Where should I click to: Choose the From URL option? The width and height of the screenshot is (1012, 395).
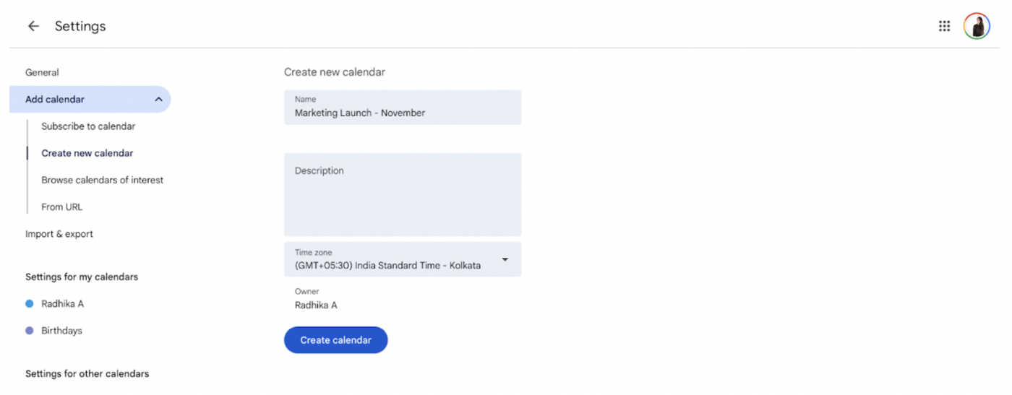pos(62,207)
